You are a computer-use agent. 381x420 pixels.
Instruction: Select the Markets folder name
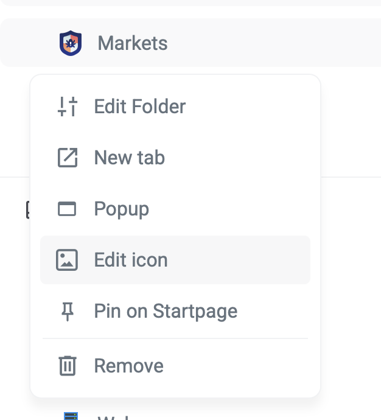(x=133, y=43)
